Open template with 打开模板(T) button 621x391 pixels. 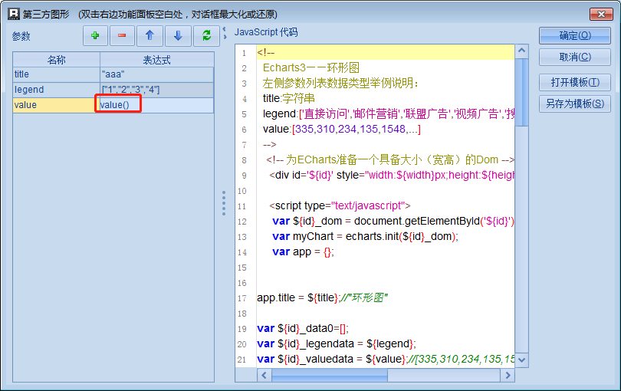click(x=574, y=82)
